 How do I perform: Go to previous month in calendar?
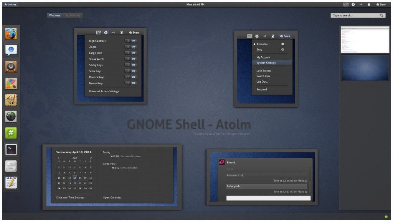pyautogui.click(x=58, y=158)
